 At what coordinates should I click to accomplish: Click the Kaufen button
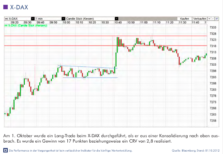[x=184, y=19]
